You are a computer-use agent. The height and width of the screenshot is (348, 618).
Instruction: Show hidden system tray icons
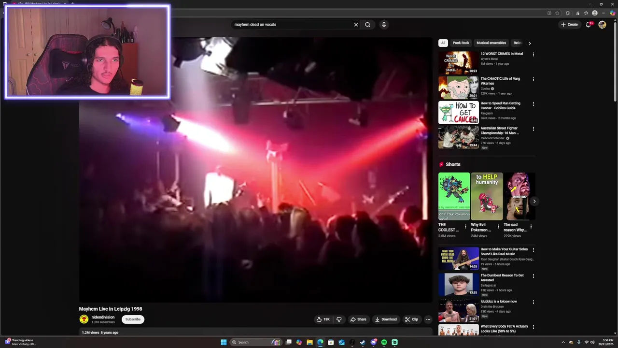563,342
